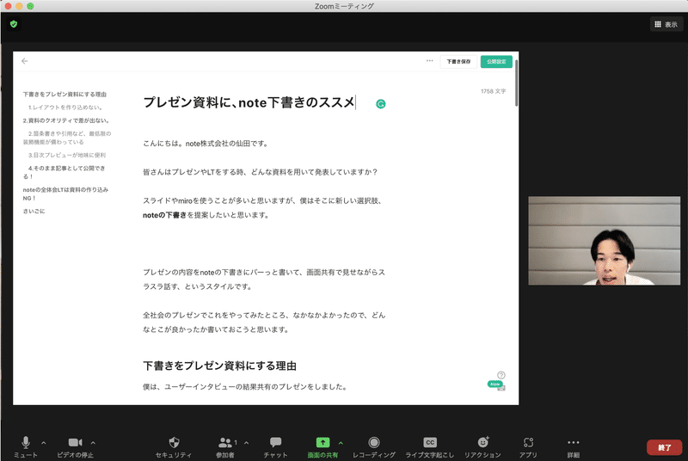Click the presenter video thumbnail

(605, 240)
